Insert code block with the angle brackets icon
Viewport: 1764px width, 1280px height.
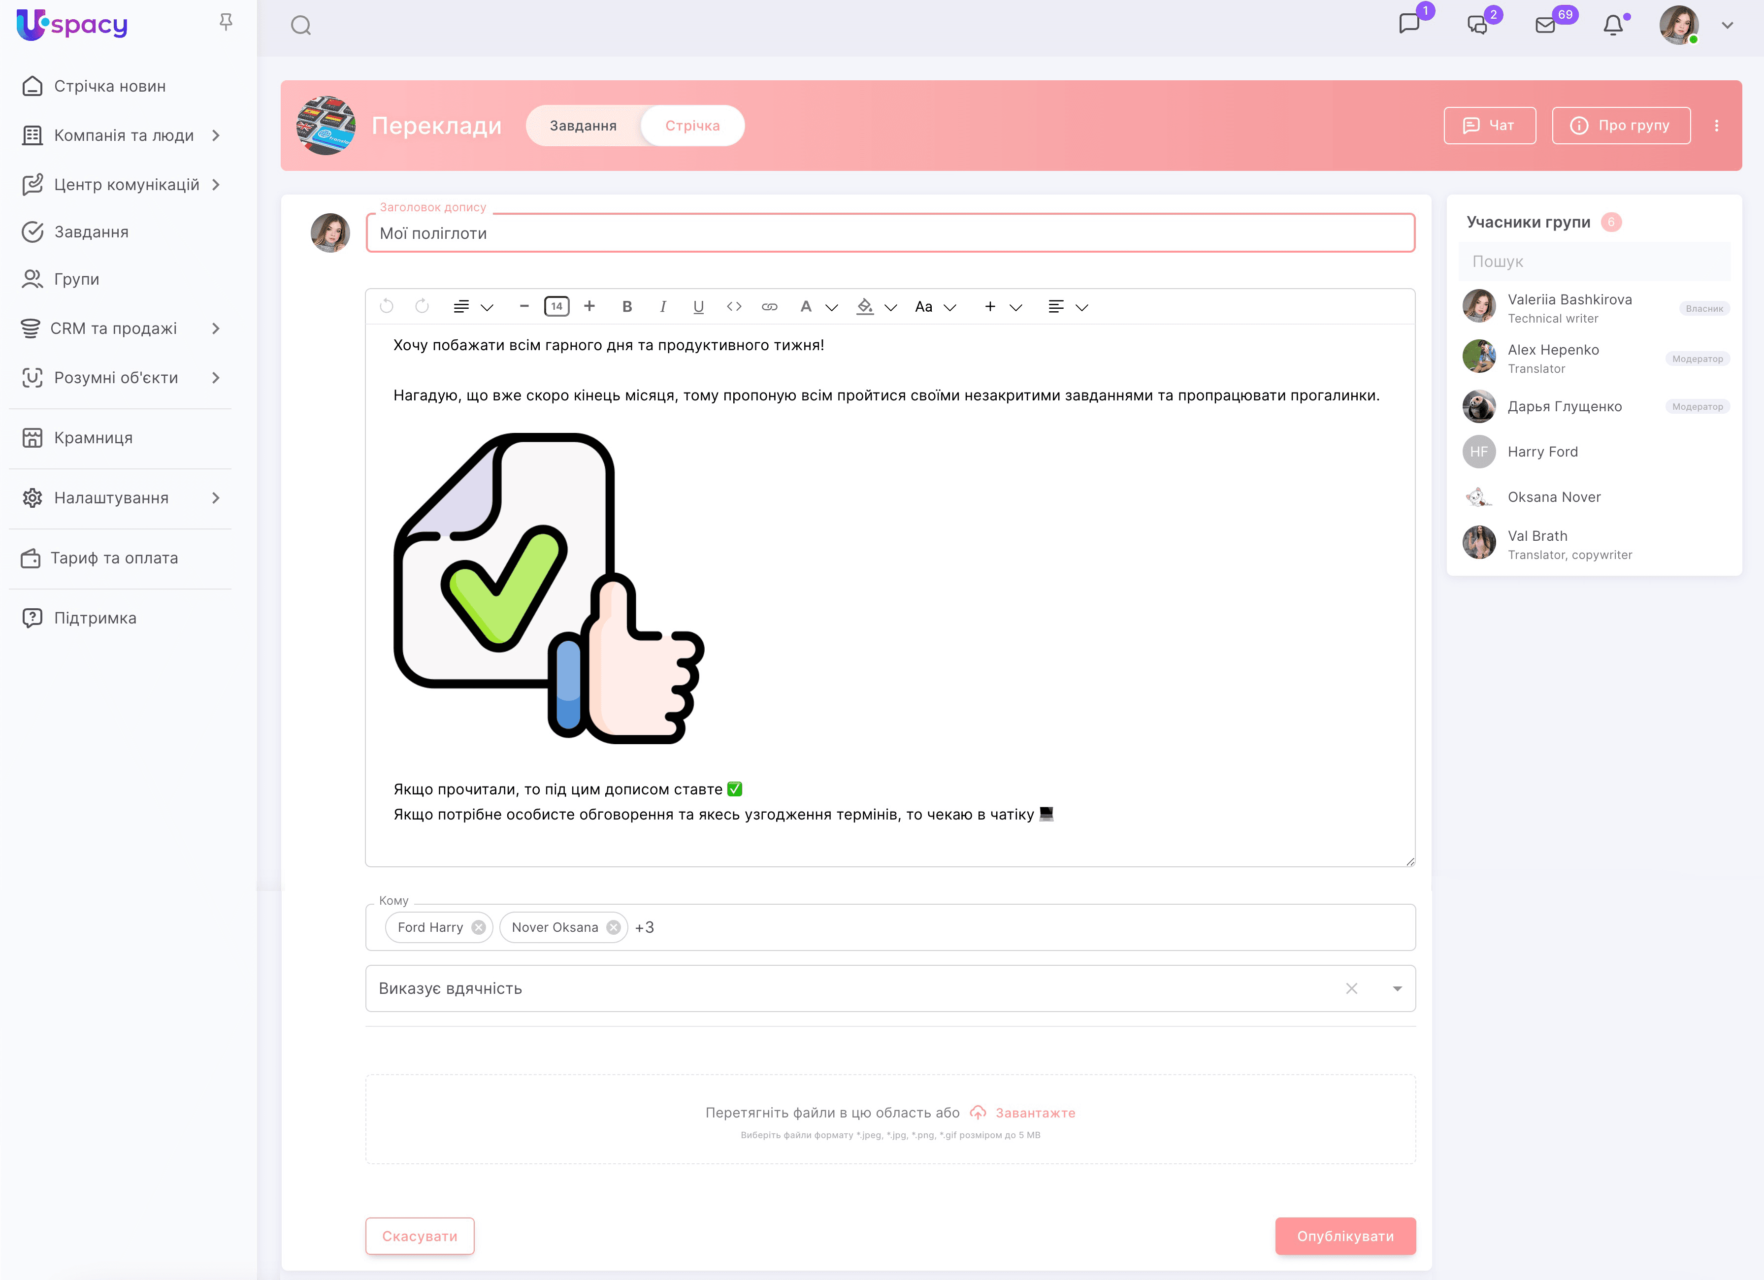[x=733, y=306]
